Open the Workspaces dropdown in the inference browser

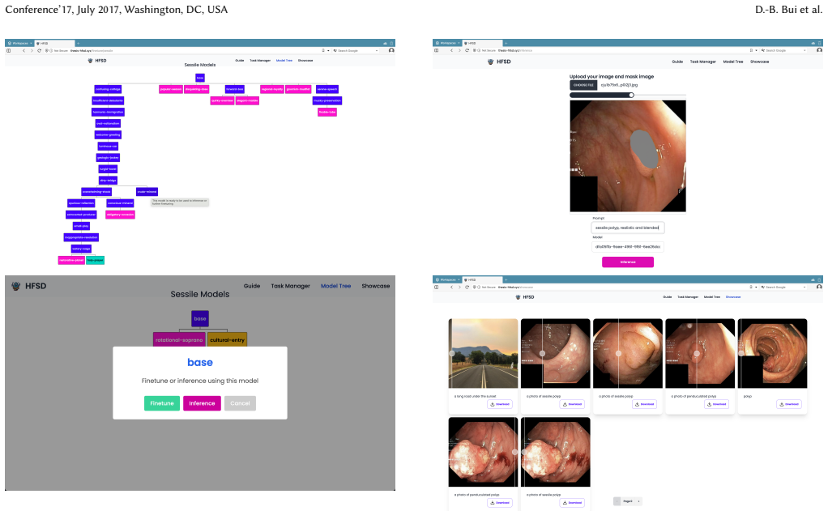pos(448,43)
